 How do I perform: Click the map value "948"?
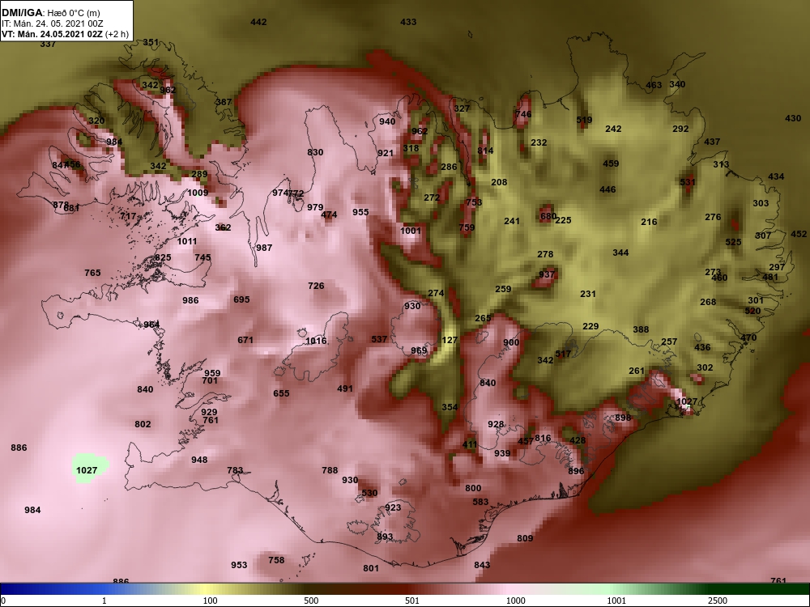199,460
